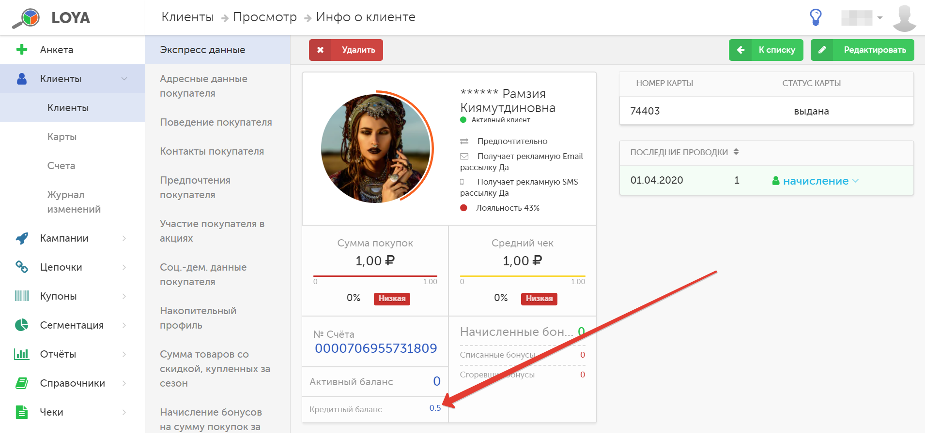Click the X icon on Удалить button

coord(320,50)
